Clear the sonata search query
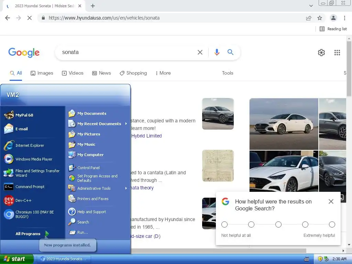 click(200, 52)
